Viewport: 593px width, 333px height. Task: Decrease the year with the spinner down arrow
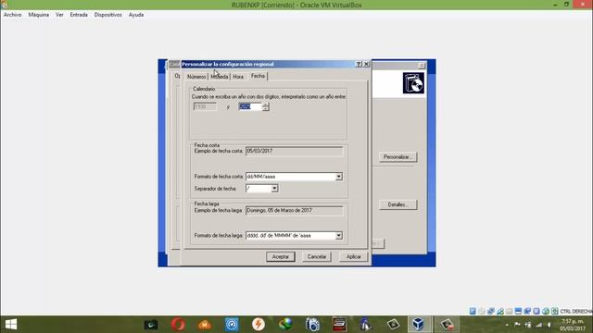(266, 109)
